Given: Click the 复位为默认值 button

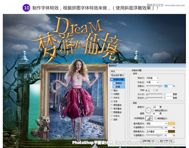Looking at the screenshot, I should click(x=166, y=141).
